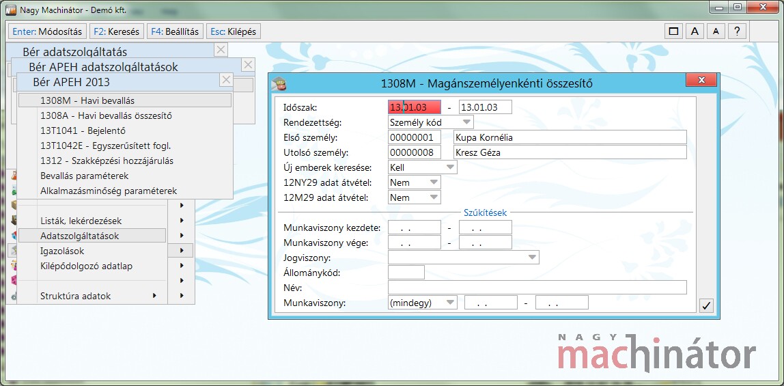The width and height of the screenshot is (784, 386).
Task: Click the dialog's title bar icon
Action: coord(278,83)
